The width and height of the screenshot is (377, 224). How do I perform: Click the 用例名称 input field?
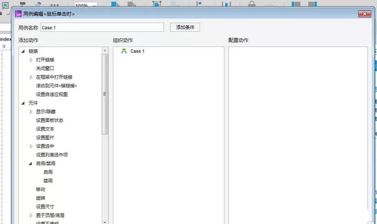point(102,27)
